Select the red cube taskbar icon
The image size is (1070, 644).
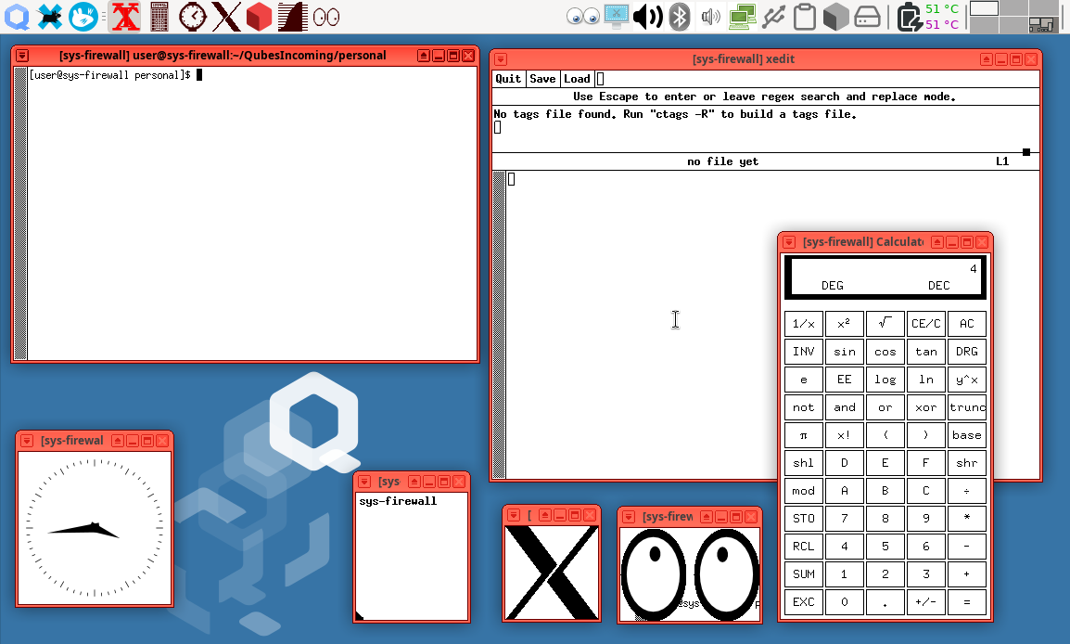(x=259, y=17)
